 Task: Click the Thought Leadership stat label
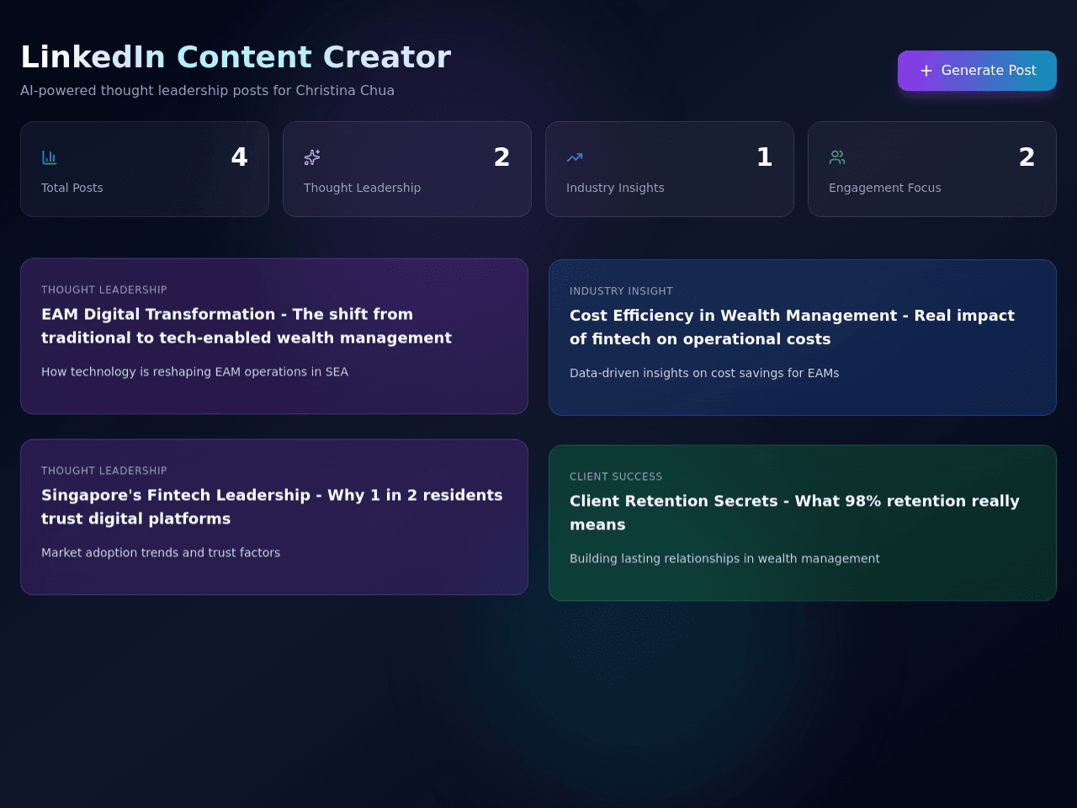(362, 188)
